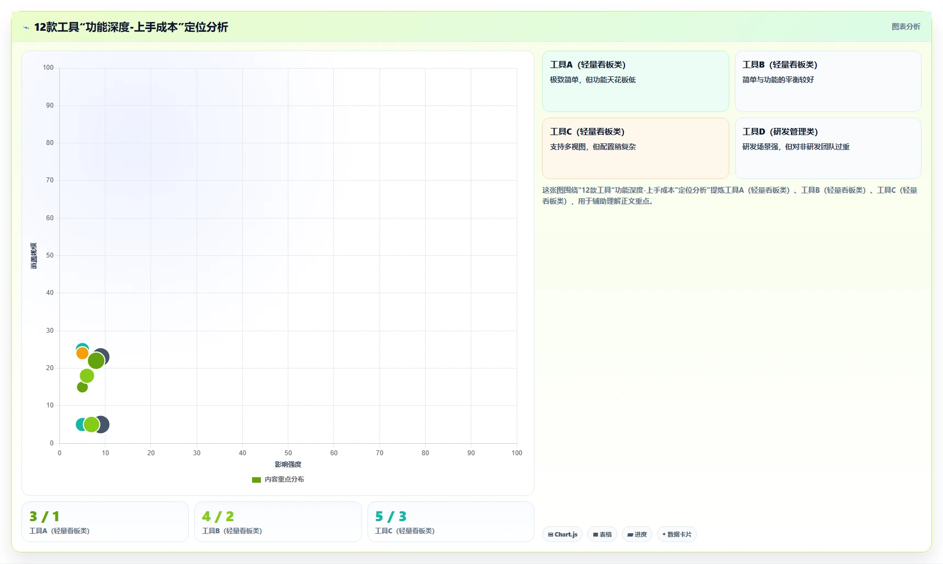The height and width of the screenshot is (564, 943).
Task: Open the 工具D (研发管理类) info card
Action: (x=828, y=148)
